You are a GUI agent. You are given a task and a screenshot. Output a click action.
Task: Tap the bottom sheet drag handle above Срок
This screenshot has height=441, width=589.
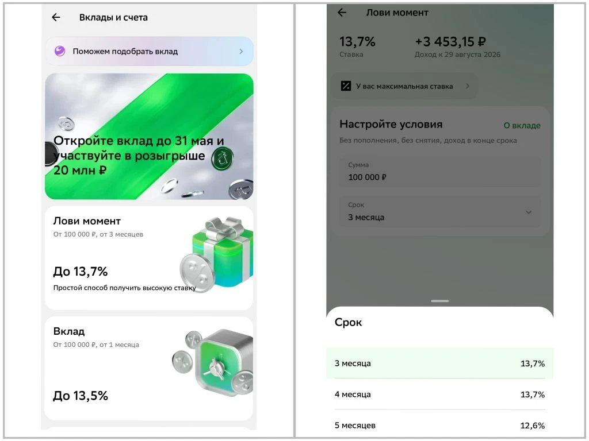(x=440, y=301)
